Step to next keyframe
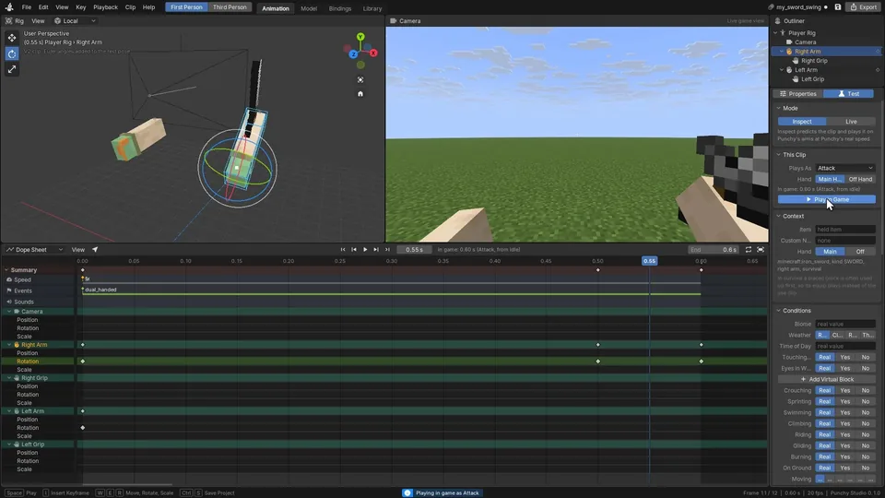This screenshot has height=498, width=885. click(x=376, y=250)
